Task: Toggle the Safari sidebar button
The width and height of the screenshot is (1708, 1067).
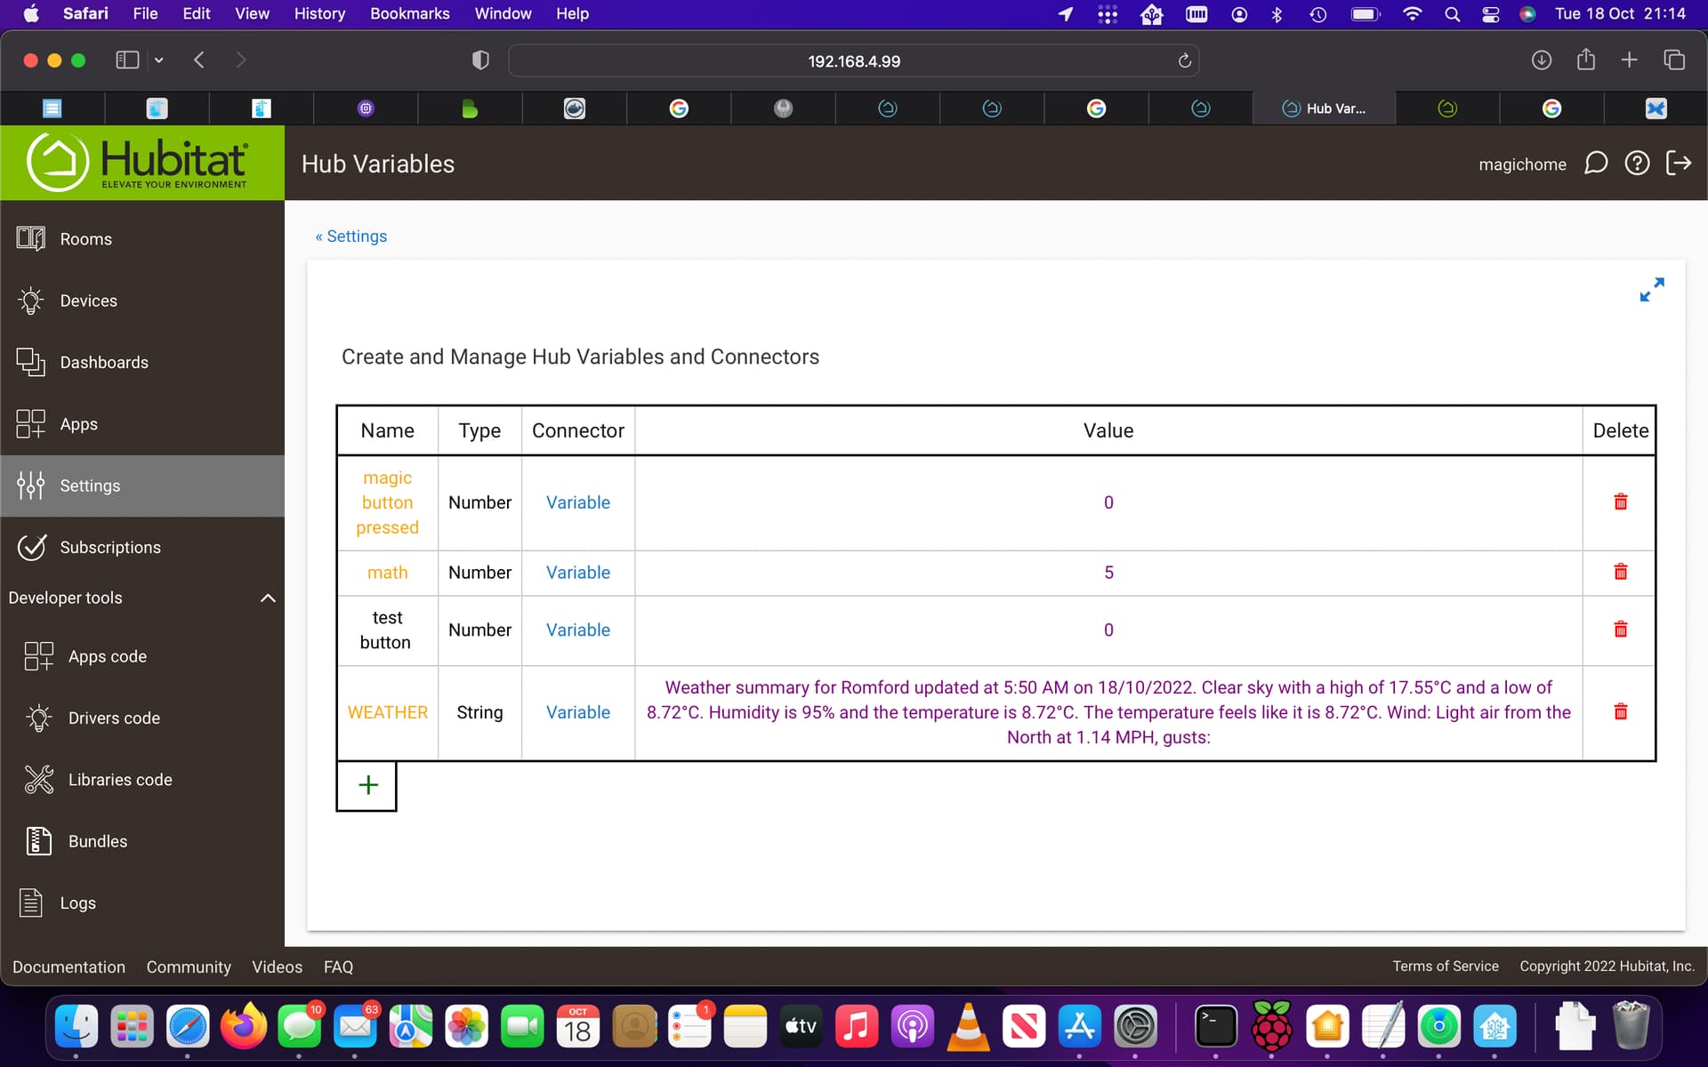Action: tap(127, 60)
